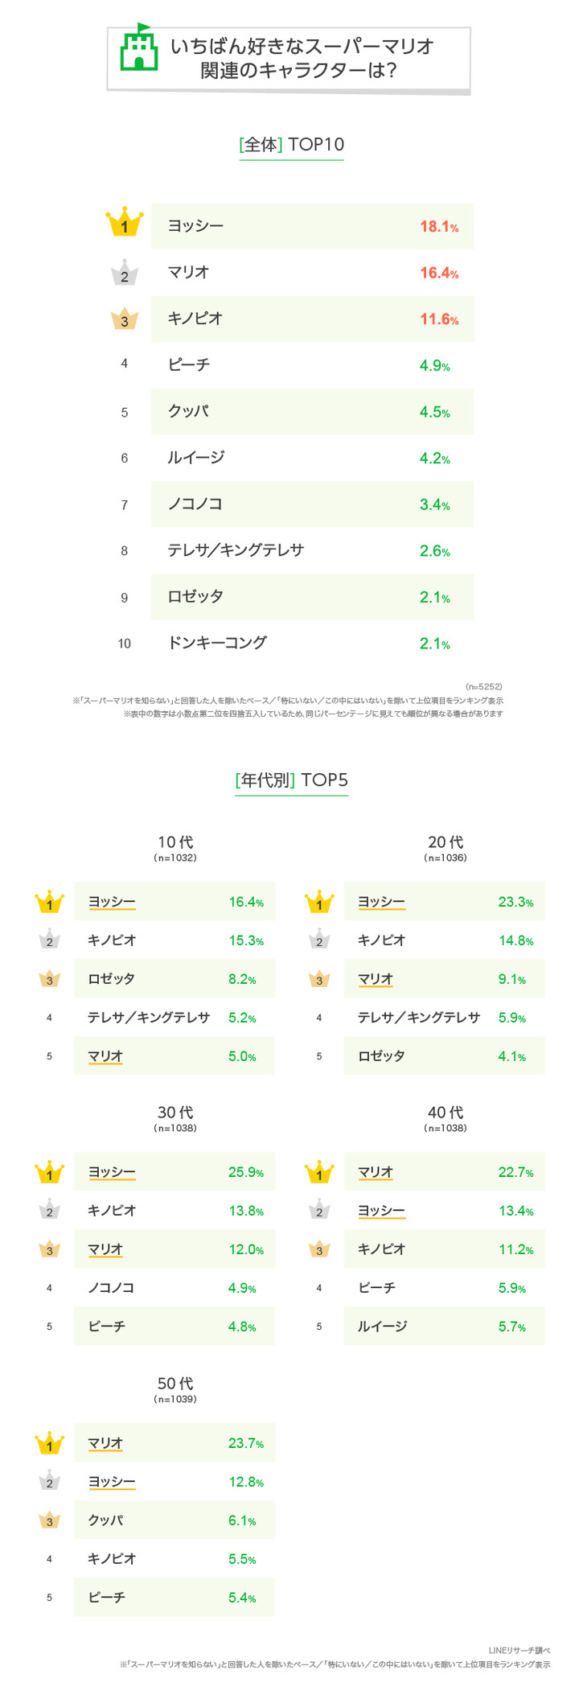Click ルイージ in the overall TOP10 list

(x=195, y=458)
